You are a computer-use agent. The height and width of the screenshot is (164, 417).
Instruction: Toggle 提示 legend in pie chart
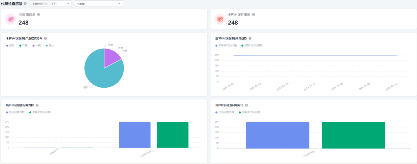pos(50,45)
